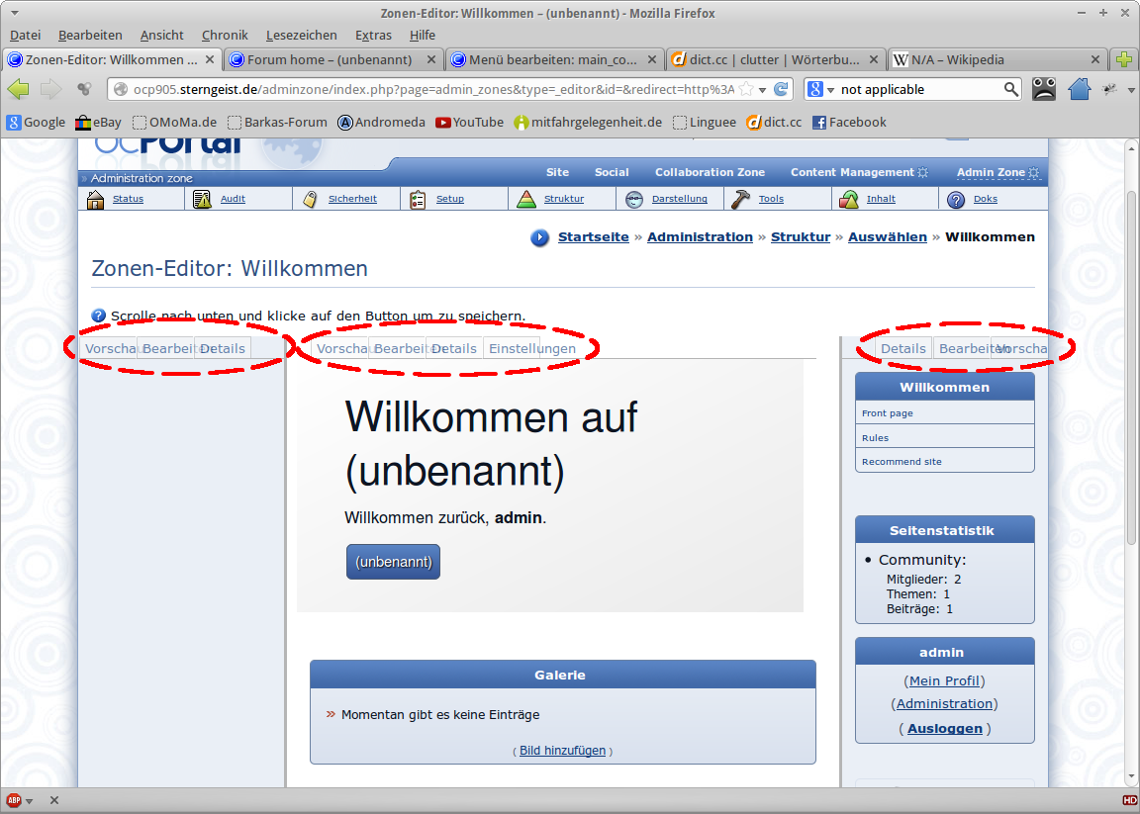
Task: Click the Bild hinzufügen link
Action: pos(562,751)
